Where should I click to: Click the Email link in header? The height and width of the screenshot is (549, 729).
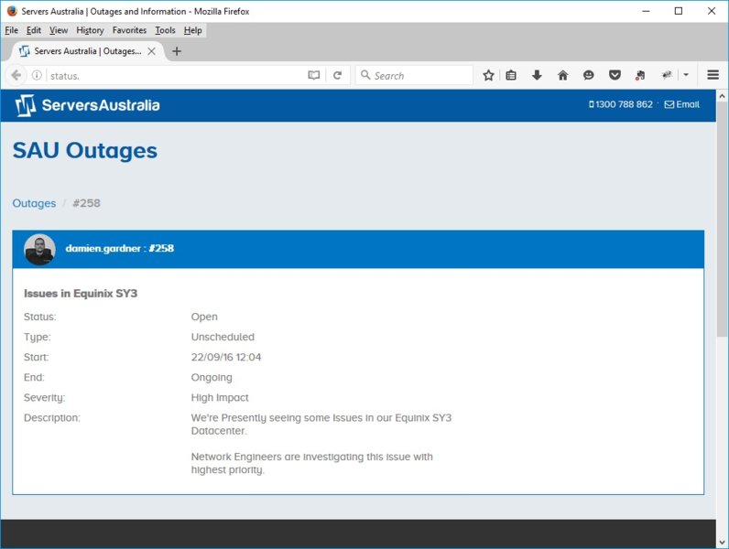(682, 104)
